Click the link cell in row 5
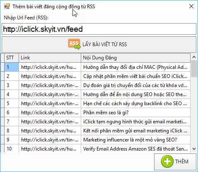Screen dimensions: 198x172 pyautogui.click(x=50, y=104)
